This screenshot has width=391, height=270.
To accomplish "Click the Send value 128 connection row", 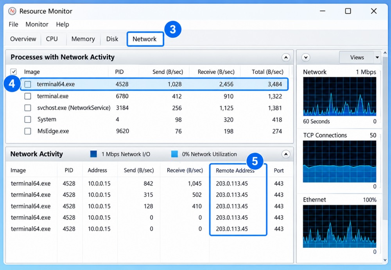I will click(148, 206).
